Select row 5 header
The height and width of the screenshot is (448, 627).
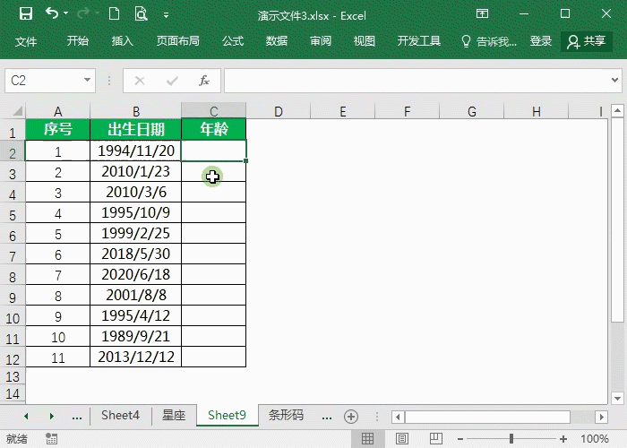click(13, 215)
